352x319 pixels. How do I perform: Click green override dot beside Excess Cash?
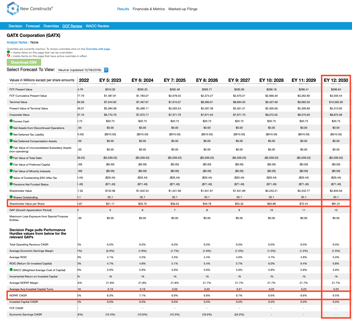tap(11, 121)
